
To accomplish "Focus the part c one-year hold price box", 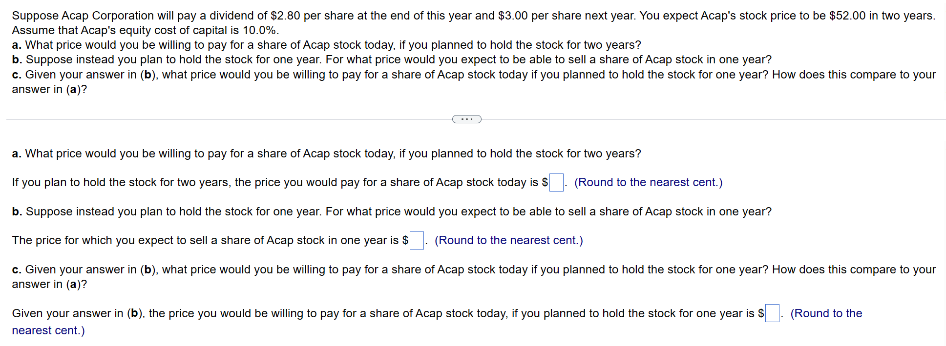I will click(x=772, y=313).
